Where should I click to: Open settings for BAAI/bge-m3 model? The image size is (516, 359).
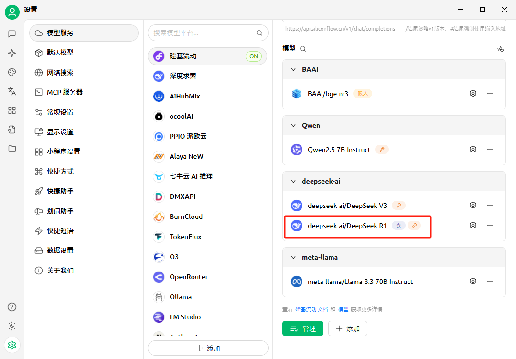473,93
